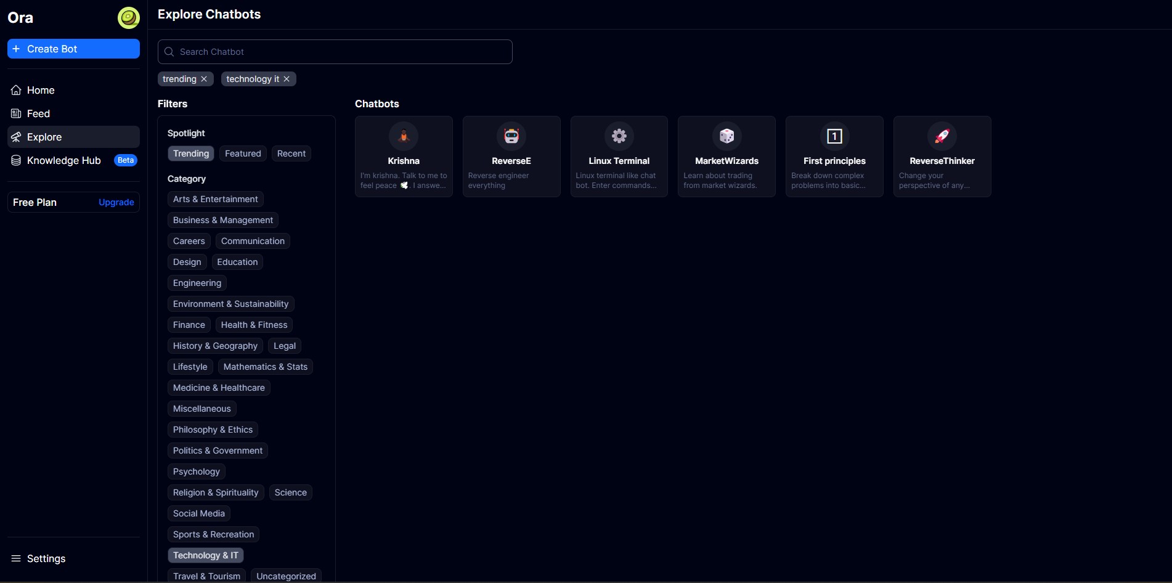Toggle the Finance category filter
Viewport: 1172px width, 583px height.
(x=189, y=325)
